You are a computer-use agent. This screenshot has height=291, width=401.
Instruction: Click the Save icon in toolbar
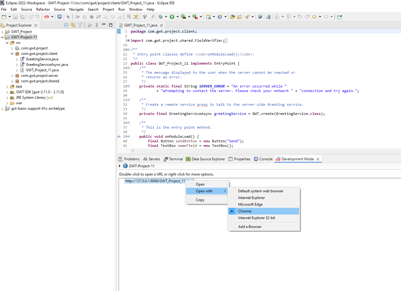pos(15,17)
